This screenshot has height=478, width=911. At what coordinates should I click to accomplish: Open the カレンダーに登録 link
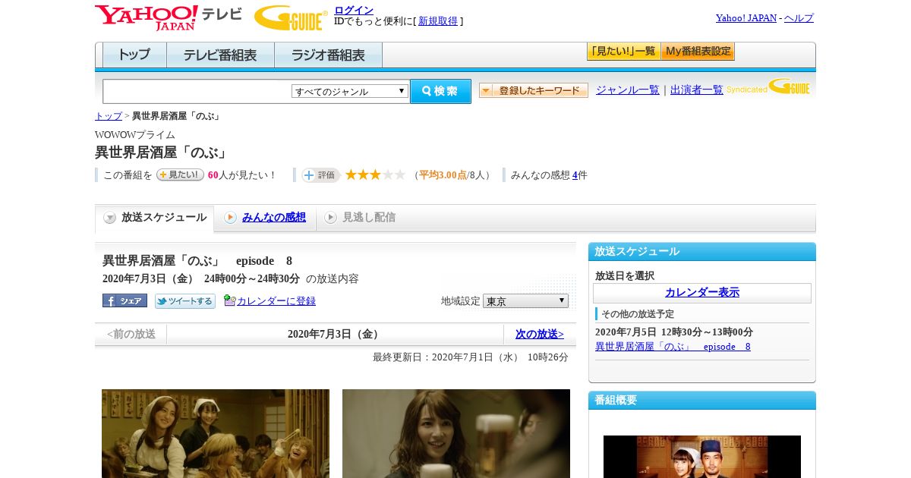pos(276,301)
